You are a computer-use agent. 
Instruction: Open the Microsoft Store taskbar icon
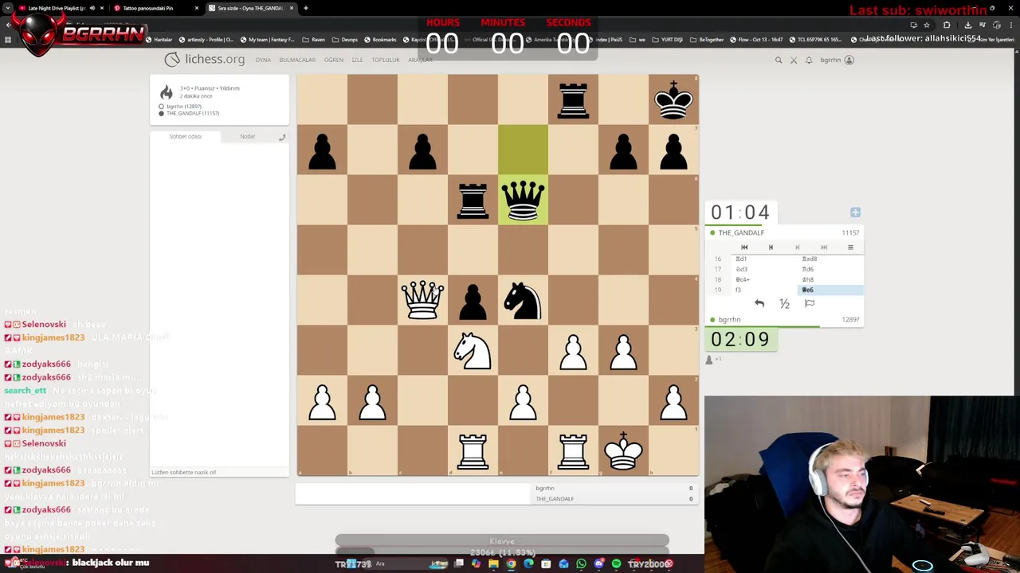point(546,564)
